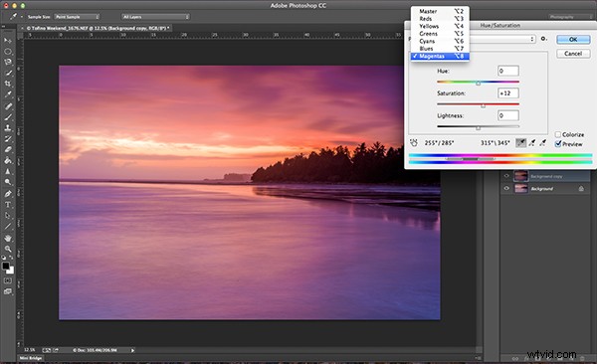The height and width of the screenshot is (364, 597).
Task: Select the History Brush tool
Action: [x=8, y=138]
